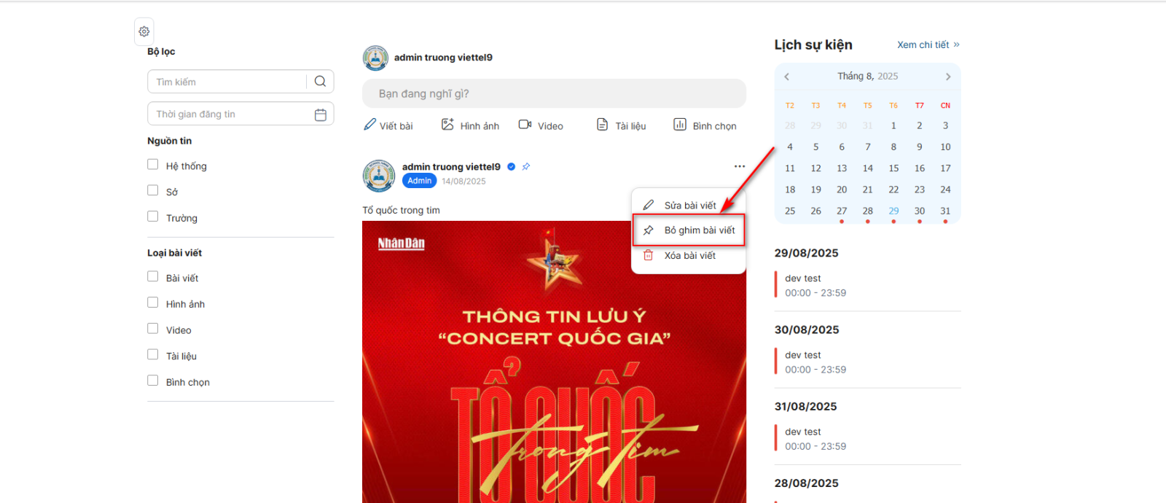The height and width of the screenshot is (503, 1166).
Task: Tick the Trường checkbox
Action: click(153, 217)
